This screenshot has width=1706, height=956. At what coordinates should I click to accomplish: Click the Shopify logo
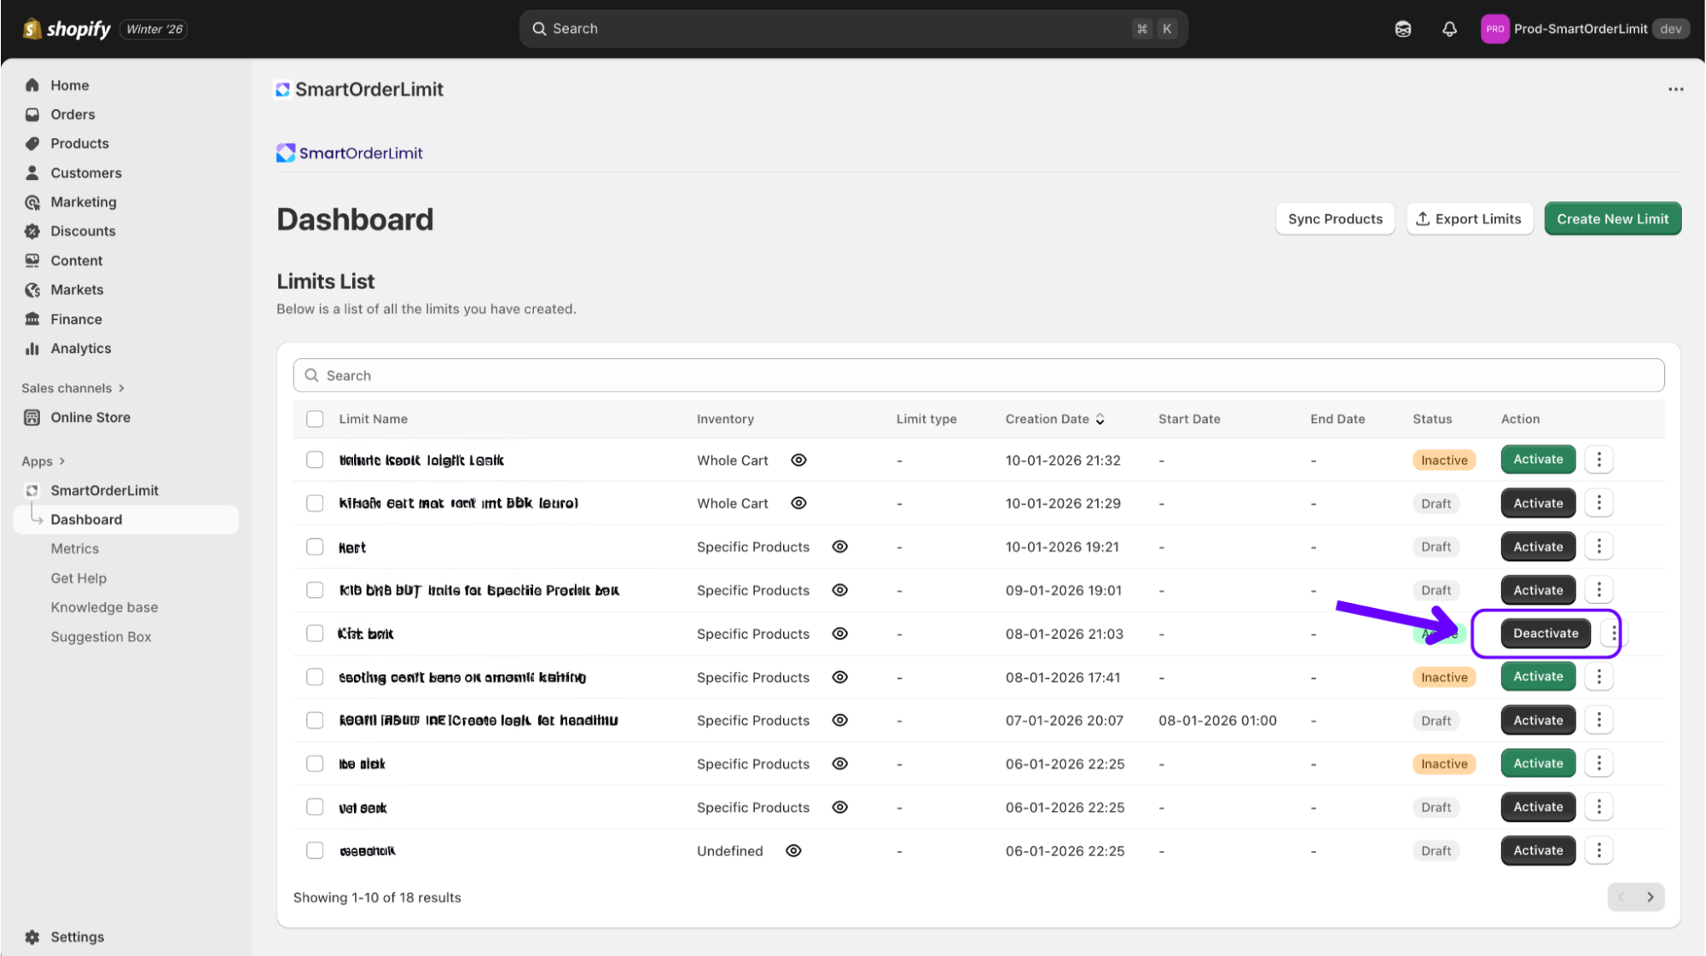[x=67, y=29]
